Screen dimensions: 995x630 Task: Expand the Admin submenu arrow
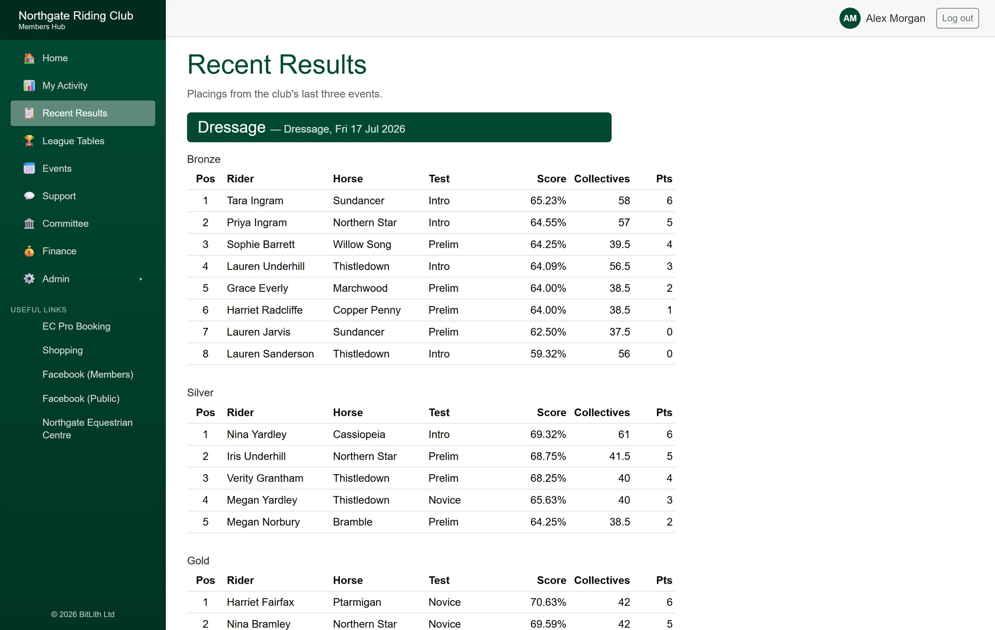141,279
